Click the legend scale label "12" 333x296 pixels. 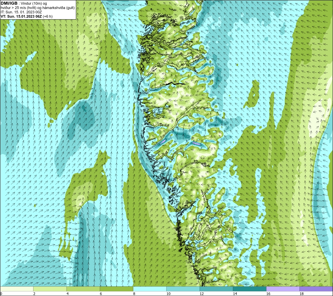(201, 294)
